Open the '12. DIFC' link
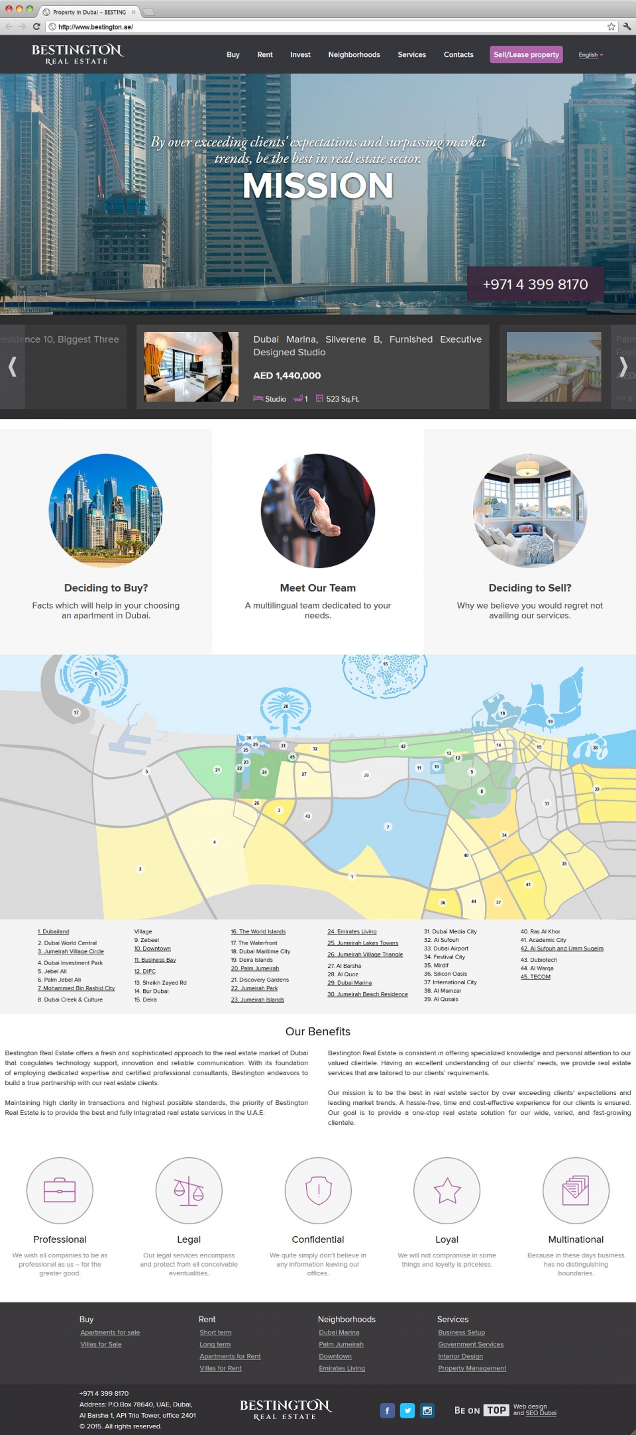 (145, 971)
